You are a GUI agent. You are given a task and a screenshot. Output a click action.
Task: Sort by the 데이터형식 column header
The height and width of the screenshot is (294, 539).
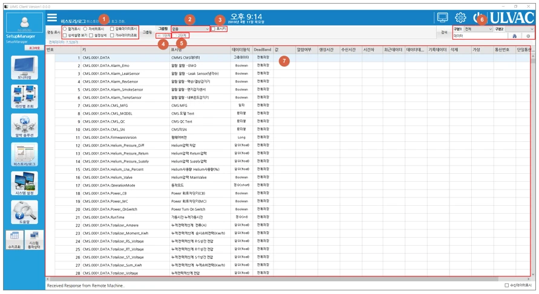tap(241, 50)
